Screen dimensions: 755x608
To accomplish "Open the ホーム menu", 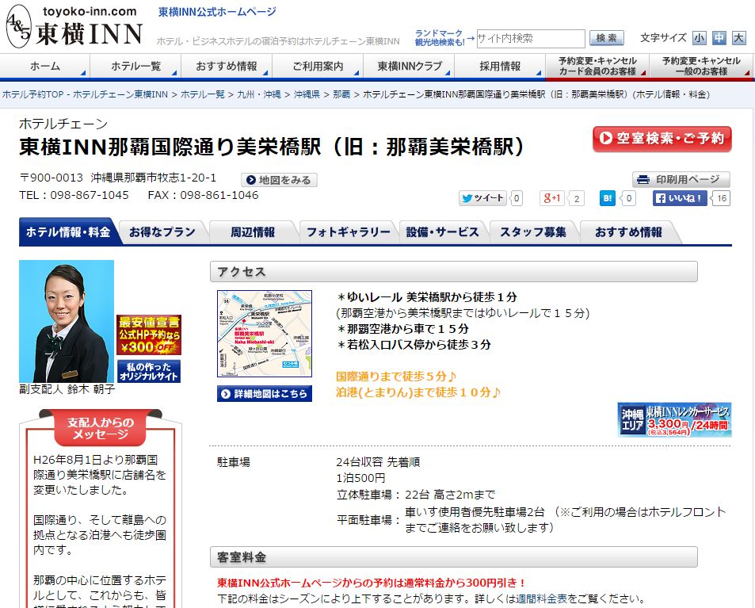I will (x=45, y=66).
